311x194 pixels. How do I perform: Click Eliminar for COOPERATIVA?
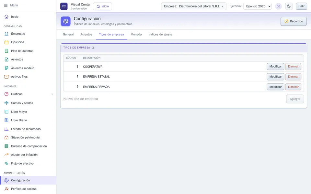293,67
